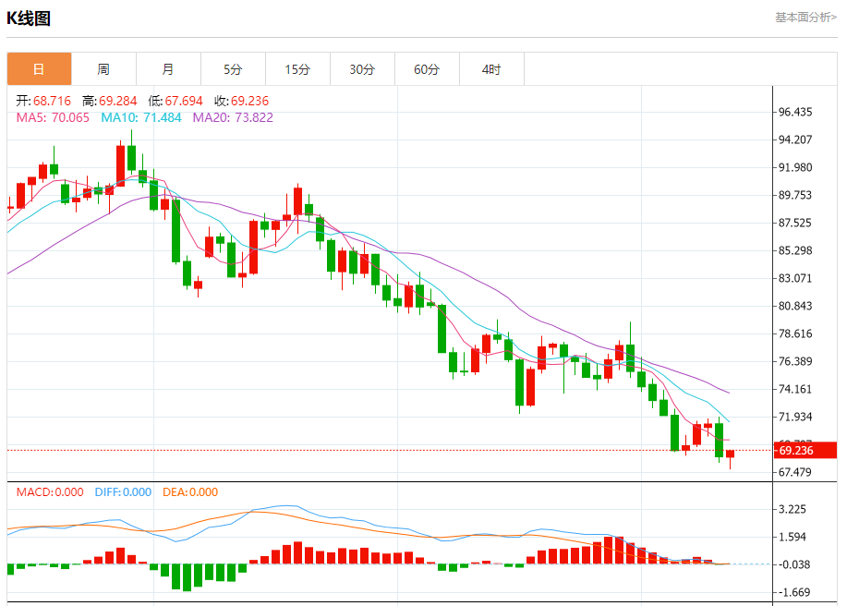Screen dimensions: 847x606
Task: Click the 74.161 price axis label
Action: pos(795,389)
